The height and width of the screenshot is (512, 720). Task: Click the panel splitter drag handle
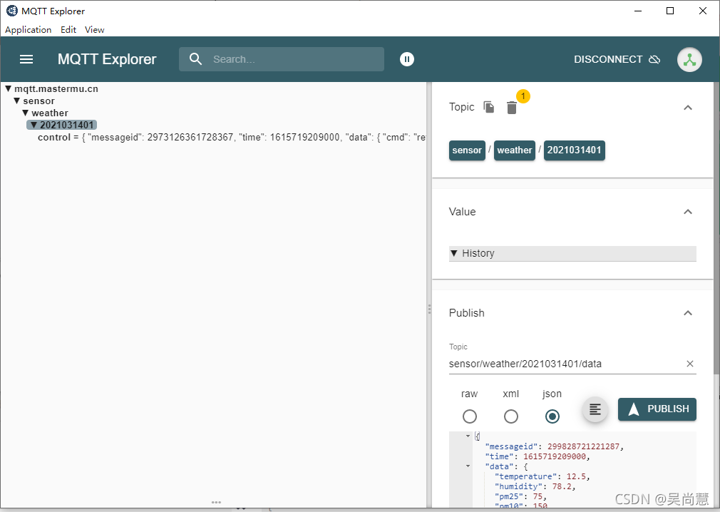pyautogui.click(x=429, y=309)
